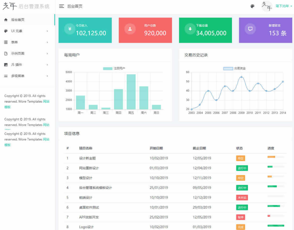Click the yen icon on 今日收入 card
This screenshot has height=230, width=294.
click(x=70, y=29)
